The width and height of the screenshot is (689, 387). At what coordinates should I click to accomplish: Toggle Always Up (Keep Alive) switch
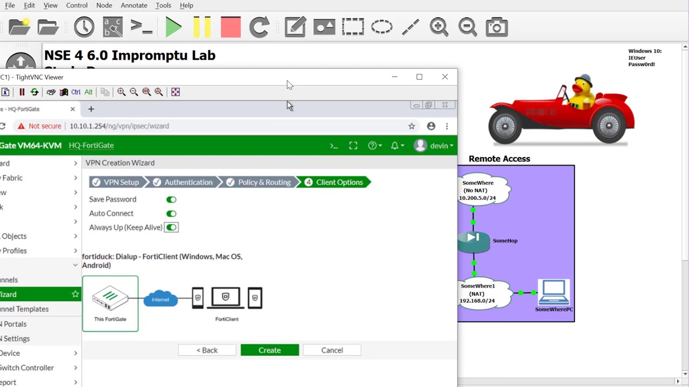coord(171,227)
